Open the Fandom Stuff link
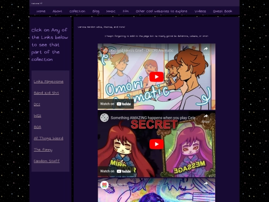269x202 pixels. coord(46,161)
